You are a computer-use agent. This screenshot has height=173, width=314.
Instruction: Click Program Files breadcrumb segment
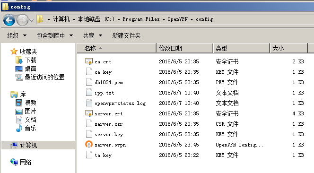pos(141,19)
